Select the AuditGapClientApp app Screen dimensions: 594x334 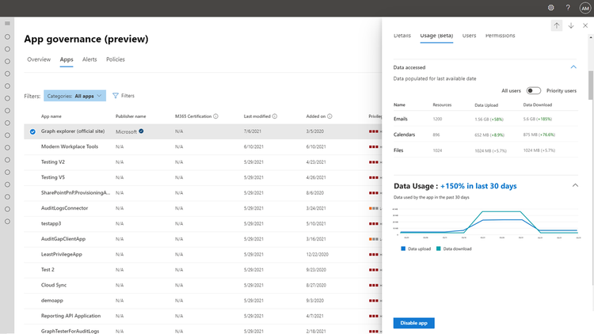pos(63,239)
